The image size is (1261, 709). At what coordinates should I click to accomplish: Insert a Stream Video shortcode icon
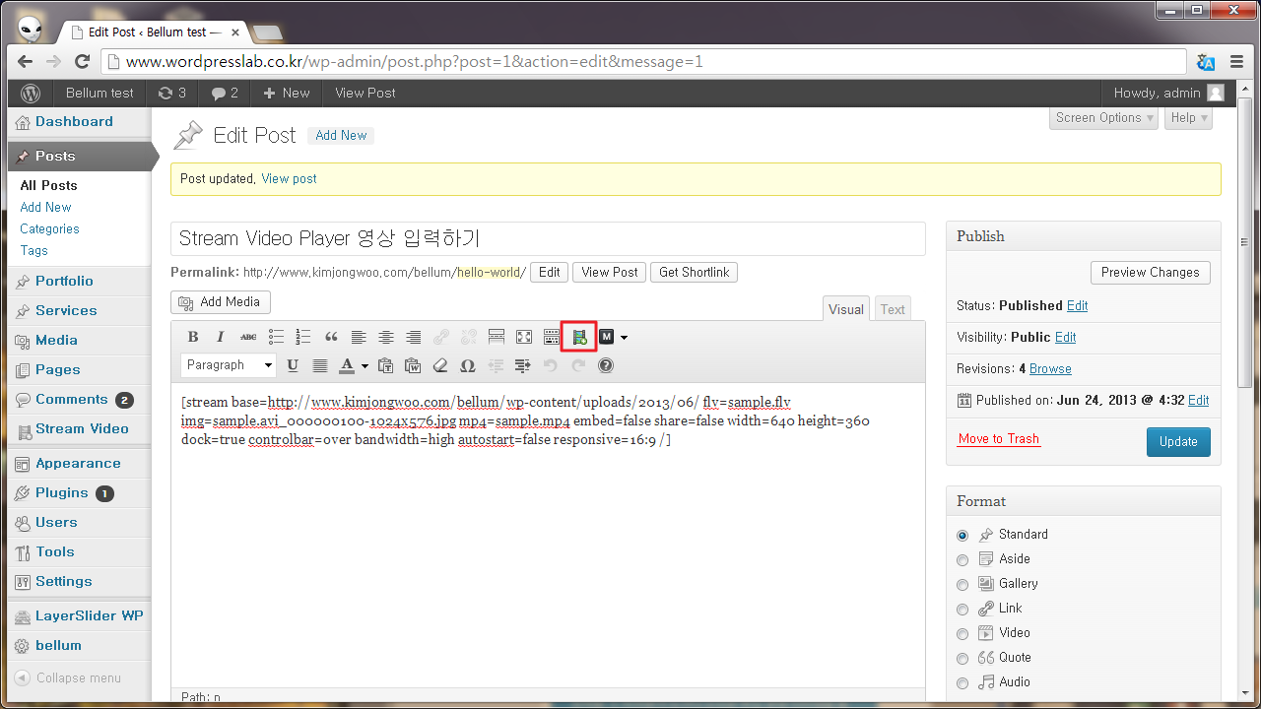click(578, 336)
